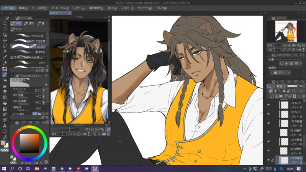Open the Filter menu
The image size is (306, 172).
(127, 8)
